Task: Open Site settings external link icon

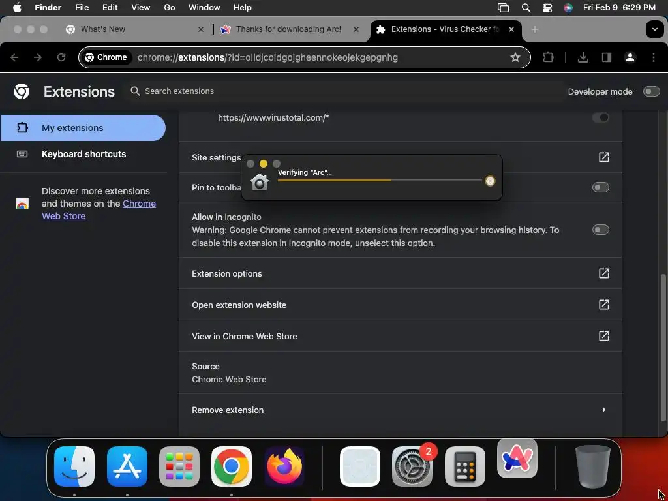Action: click(604, 157)
